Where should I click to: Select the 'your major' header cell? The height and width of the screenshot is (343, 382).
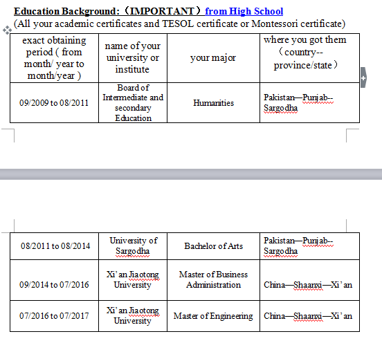(213, 58)
